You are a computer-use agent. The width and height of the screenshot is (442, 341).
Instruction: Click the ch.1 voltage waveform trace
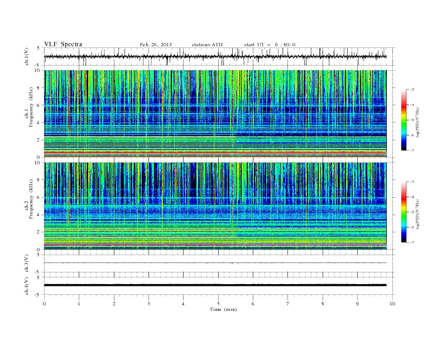pyautogui.click(x=215, y=56)
